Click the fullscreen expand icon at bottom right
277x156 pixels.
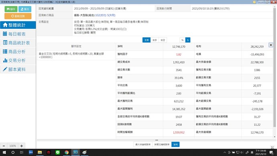(x=273, y=147)
